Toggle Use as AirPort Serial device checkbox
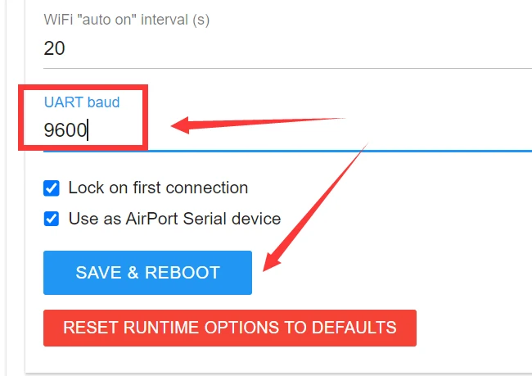Image resolution: width=532 pixels, height=376 pixels. point(52,219)
